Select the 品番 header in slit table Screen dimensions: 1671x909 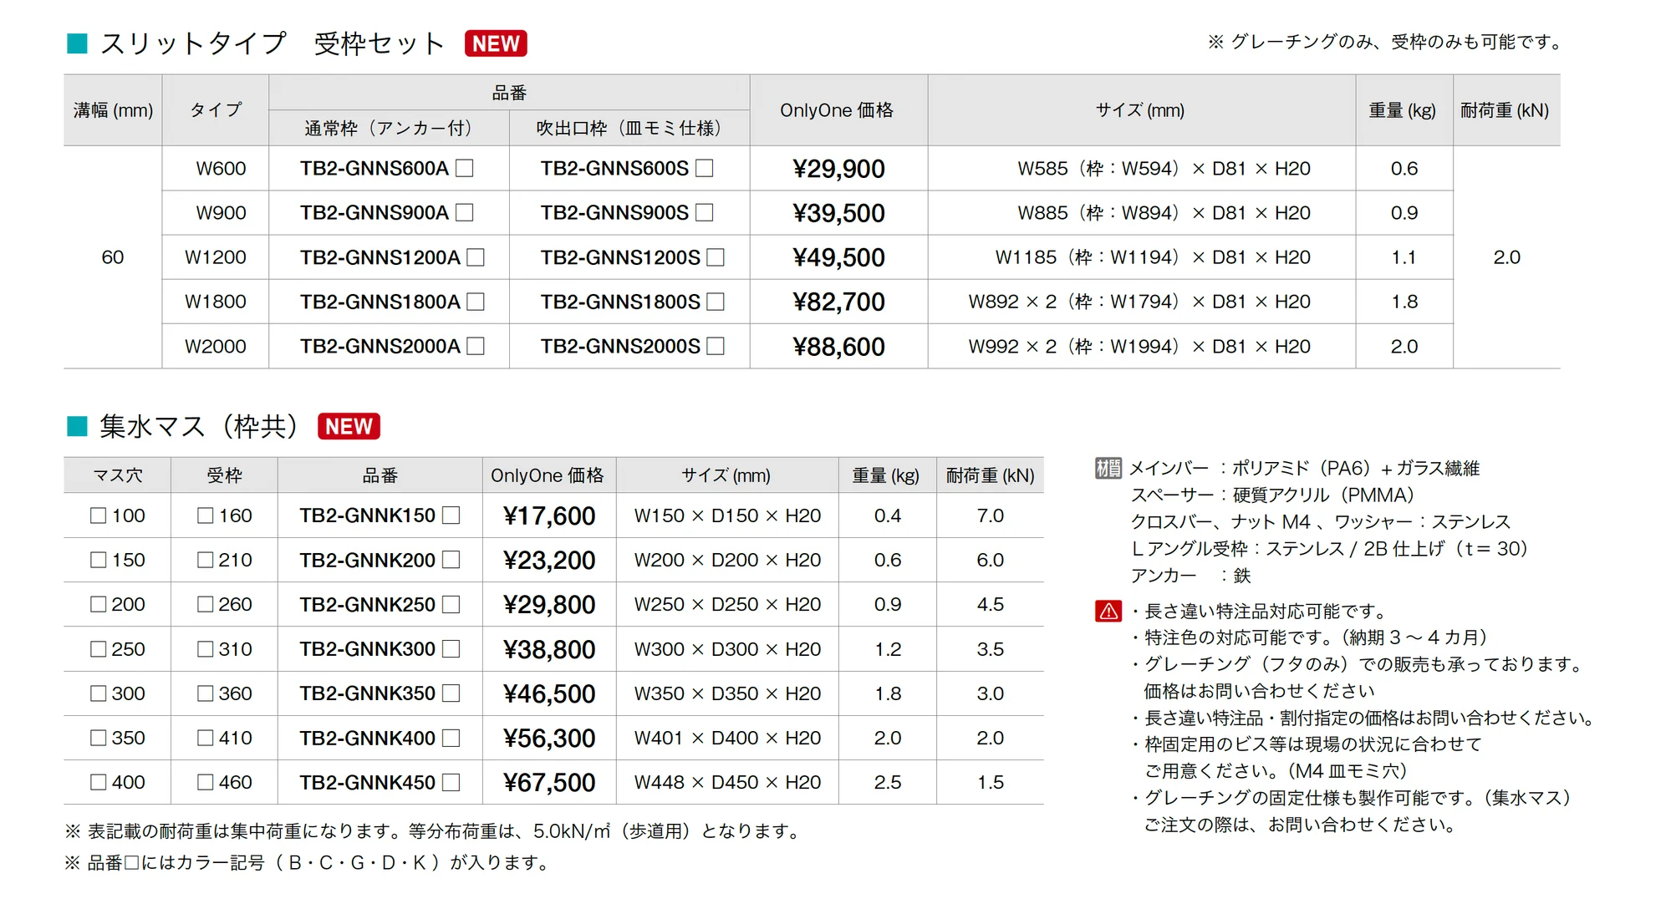click(509, 93)
